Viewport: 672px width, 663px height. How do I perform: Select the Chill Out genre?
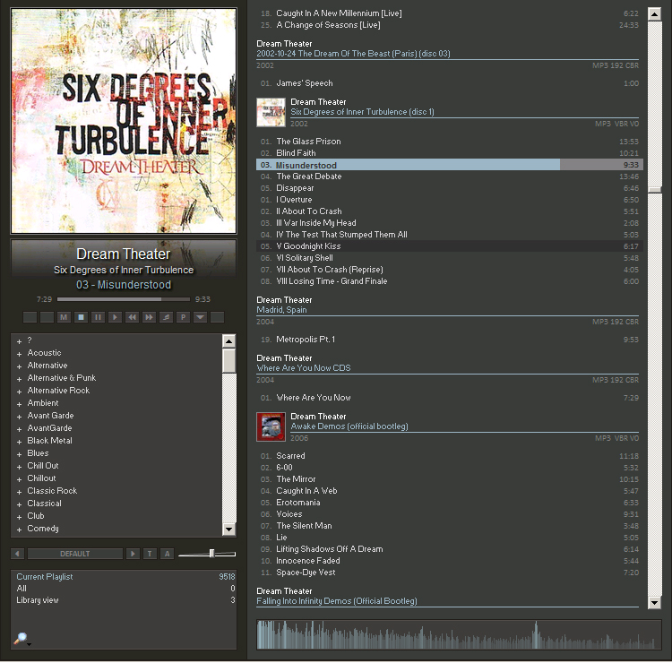pos(43,466)
